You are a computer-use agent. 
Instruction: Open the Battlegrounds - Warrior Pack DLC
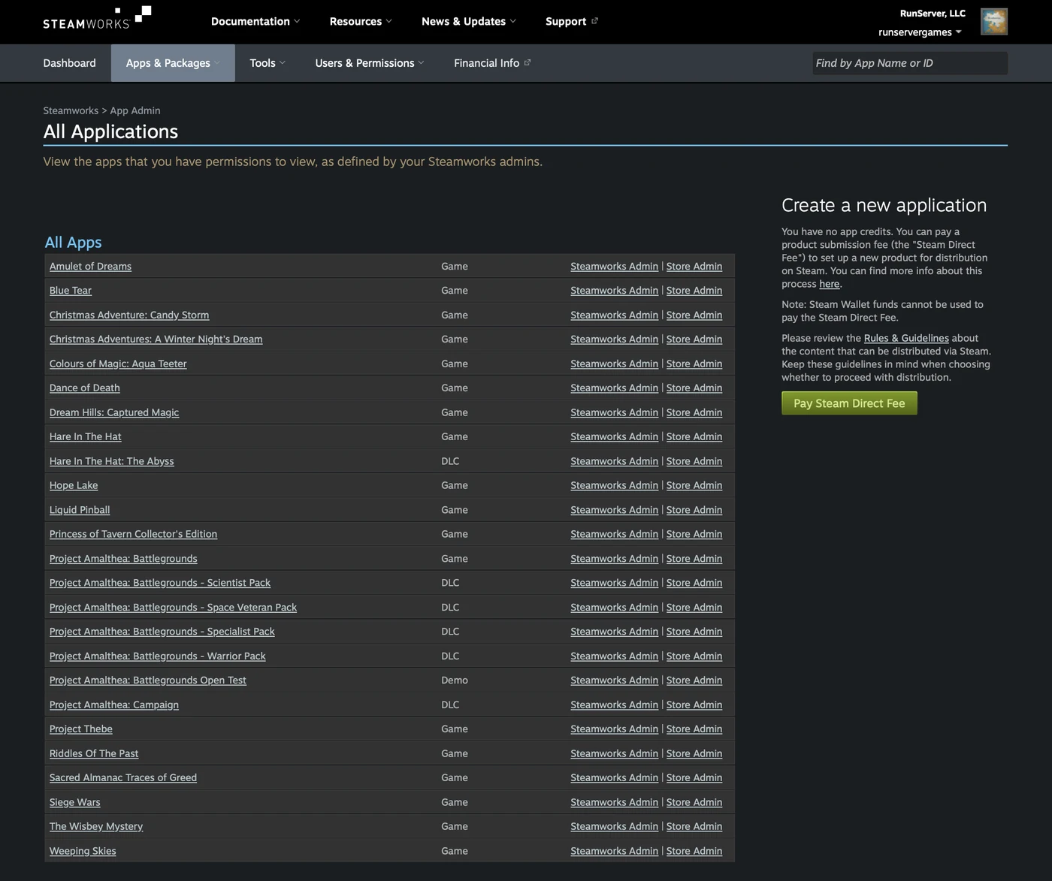pyautogui.click(x=158, y=656)
